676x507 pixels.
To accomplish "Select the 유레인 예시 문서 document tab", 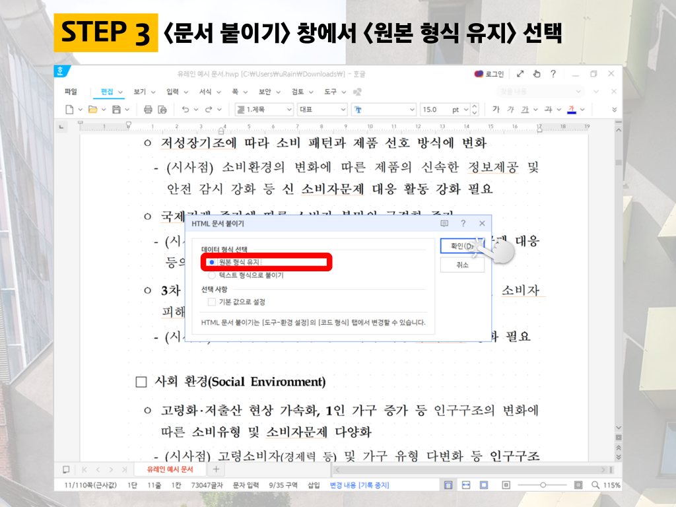I will [x=170, y=469].
